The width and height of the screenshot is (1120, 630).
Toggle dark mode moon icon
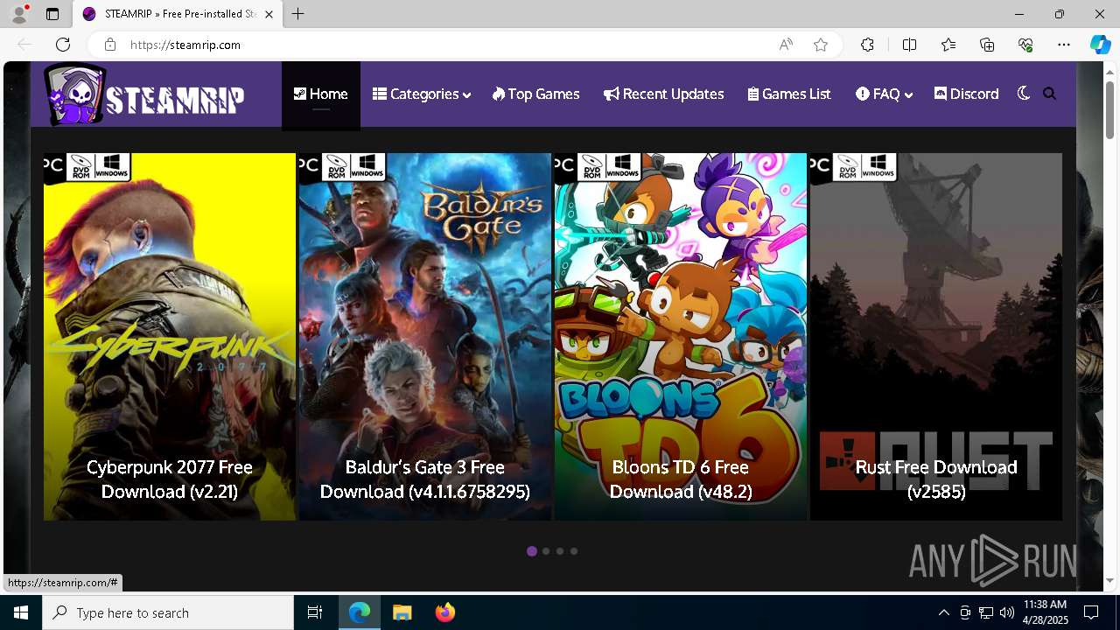pyautogui.click(x=1023, y=94)
